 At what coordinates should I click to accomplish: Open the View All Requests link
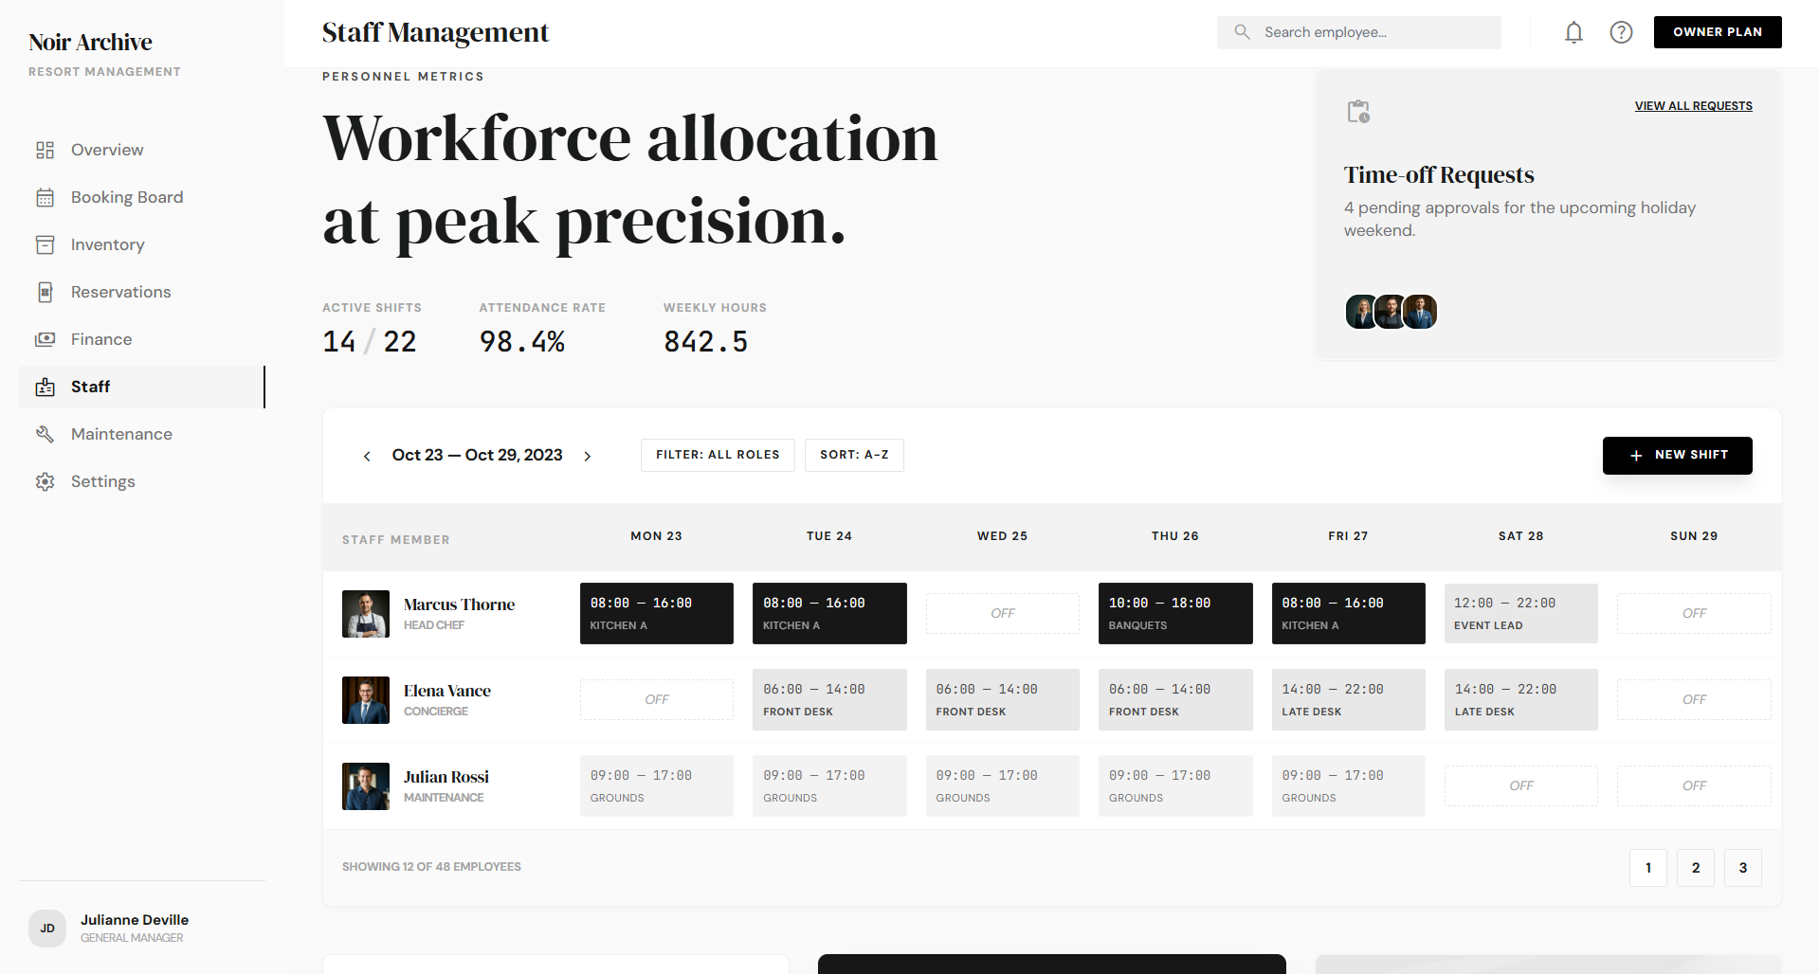tap(1693, 106)
